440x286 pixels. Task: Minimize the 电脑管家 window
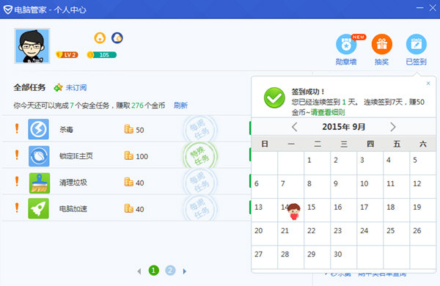click(419, 7)
